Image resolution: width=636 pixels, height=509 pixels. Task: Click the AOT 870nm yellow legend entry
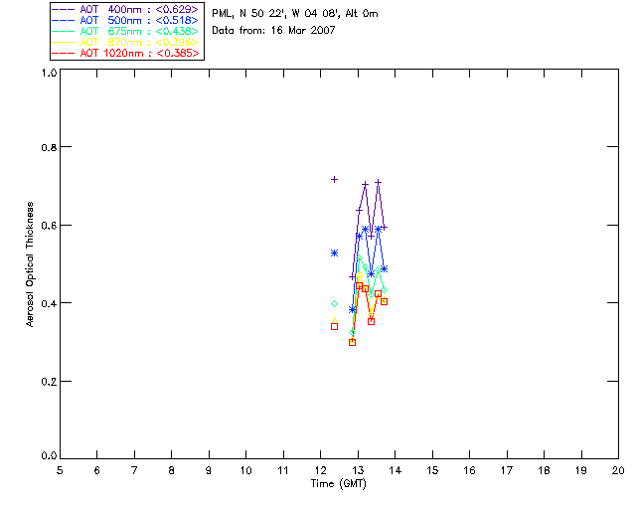click(125, 42)
